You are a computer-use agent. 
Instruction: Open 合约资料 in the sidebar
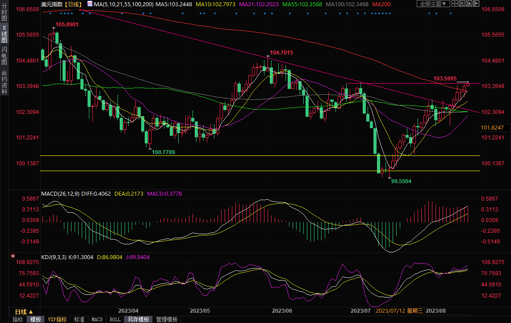point(4,82)
